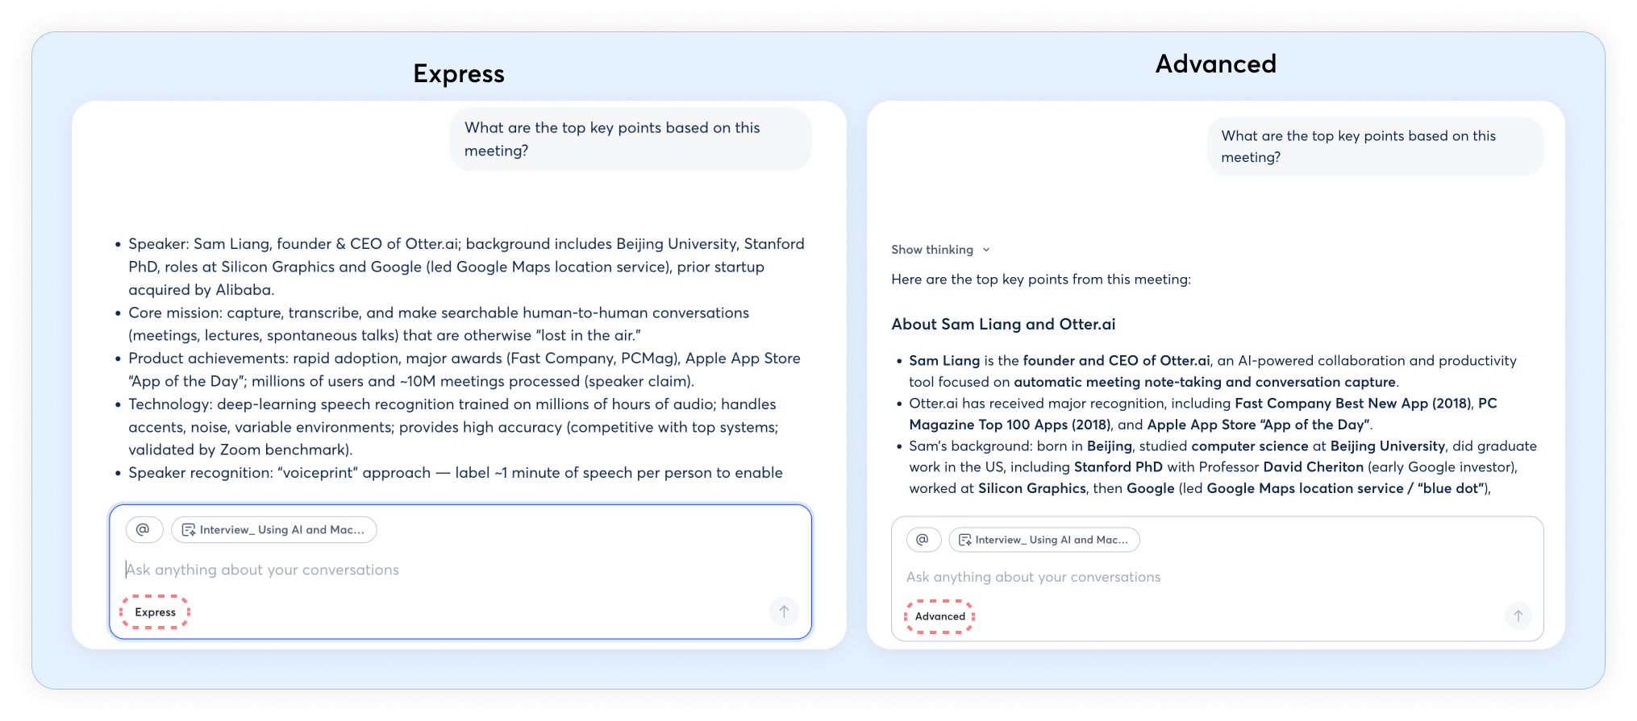This screenshot has width=1637, height=721.
Task: Select the Interview chip text in Advanced panel
Action: click(x=1052, y=540)
